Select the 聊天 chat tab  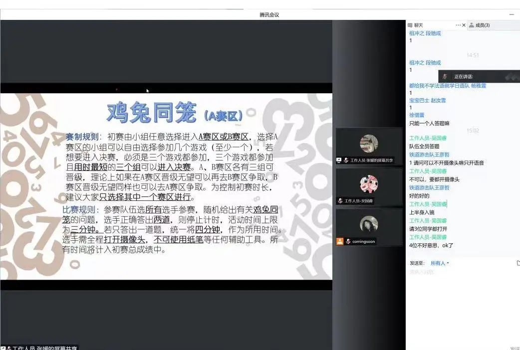pos(418,25)
